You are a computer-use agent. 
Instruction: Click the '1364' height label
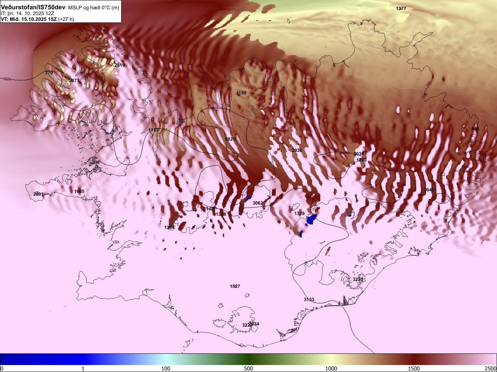point(169,227)
